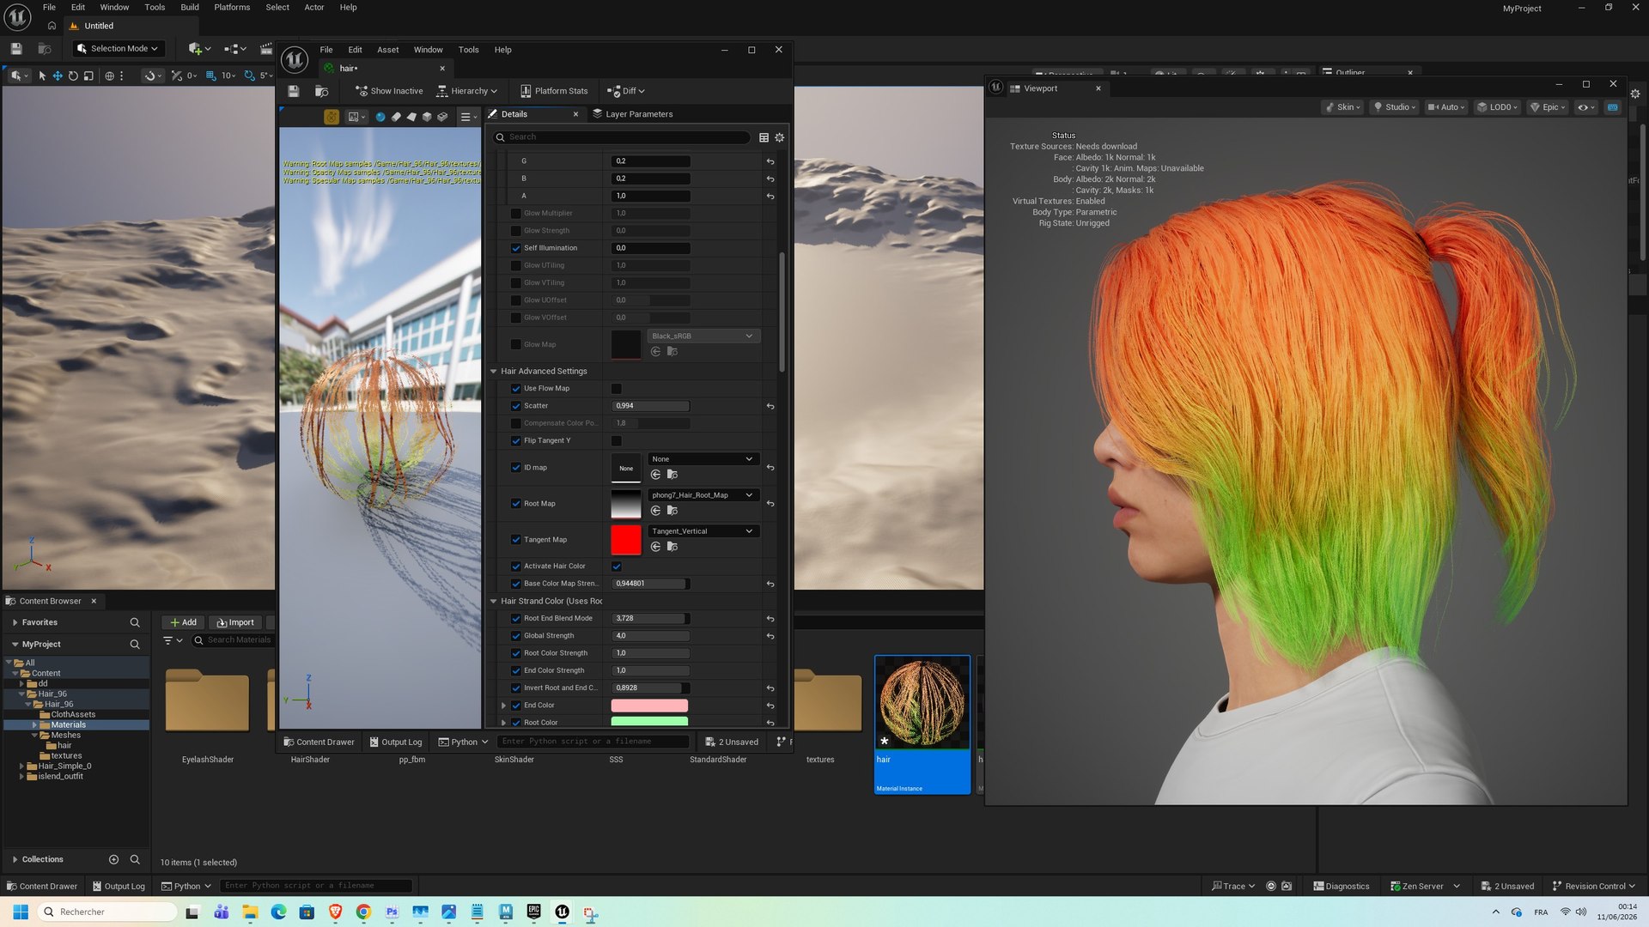Open the Tangent_Vertical texture dropdown
This screenshot has height=927, width=1649.
point(703,531)
